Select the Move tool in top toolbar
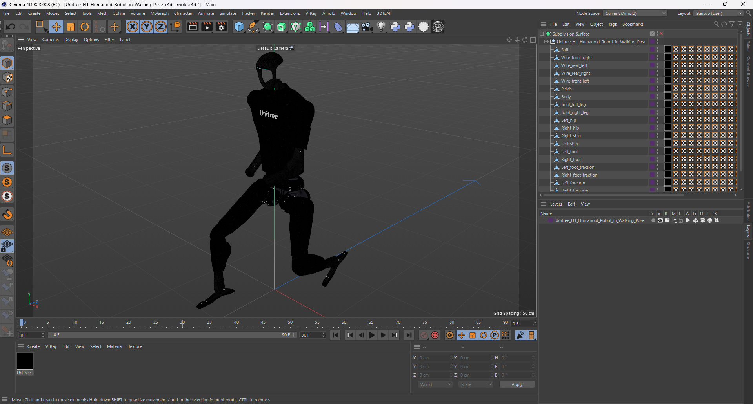 click(56, 27)
